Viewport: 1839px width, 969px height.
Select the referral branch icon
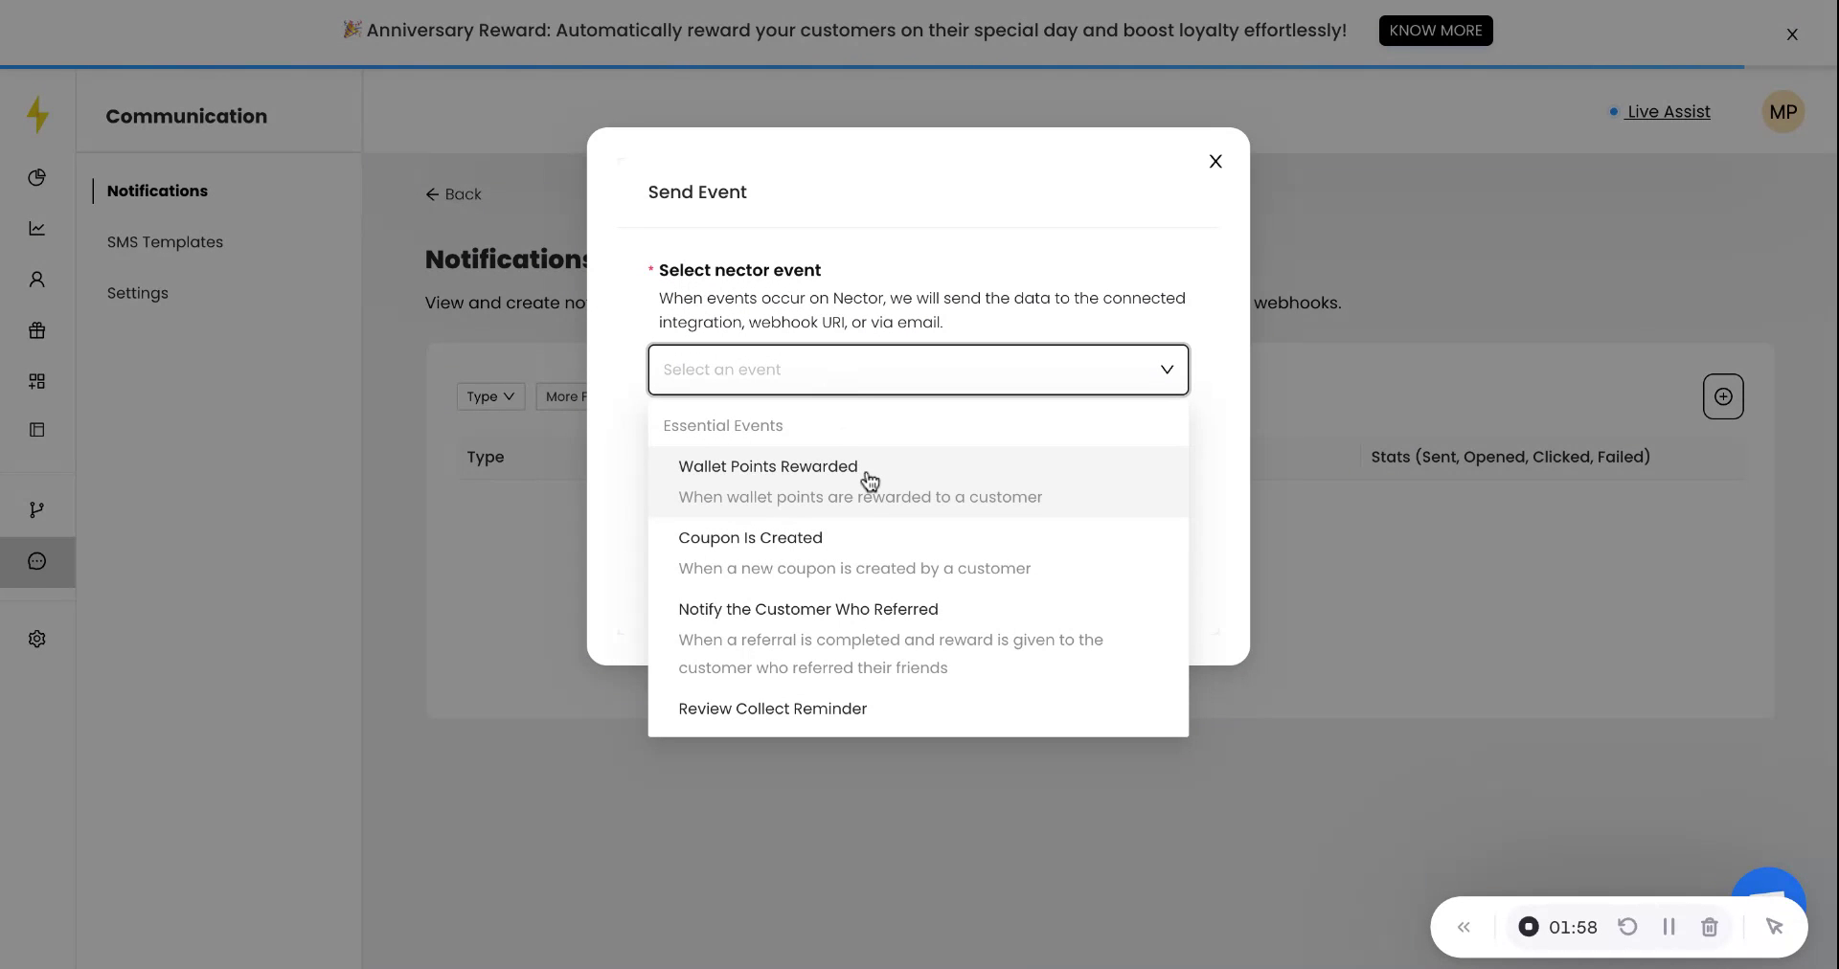[x=36, y=509]
